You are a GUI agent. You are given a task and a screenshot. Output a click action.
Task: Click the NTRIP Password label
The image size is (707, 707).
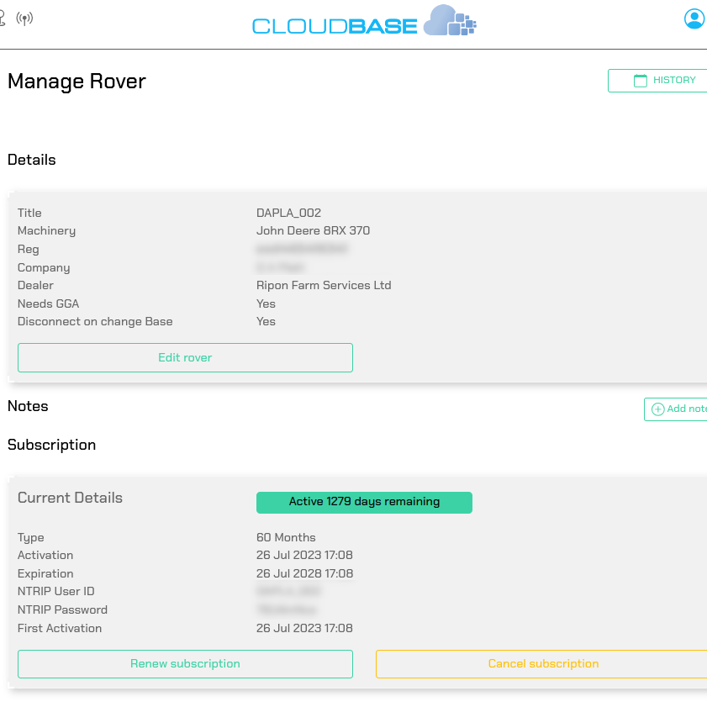63,609
